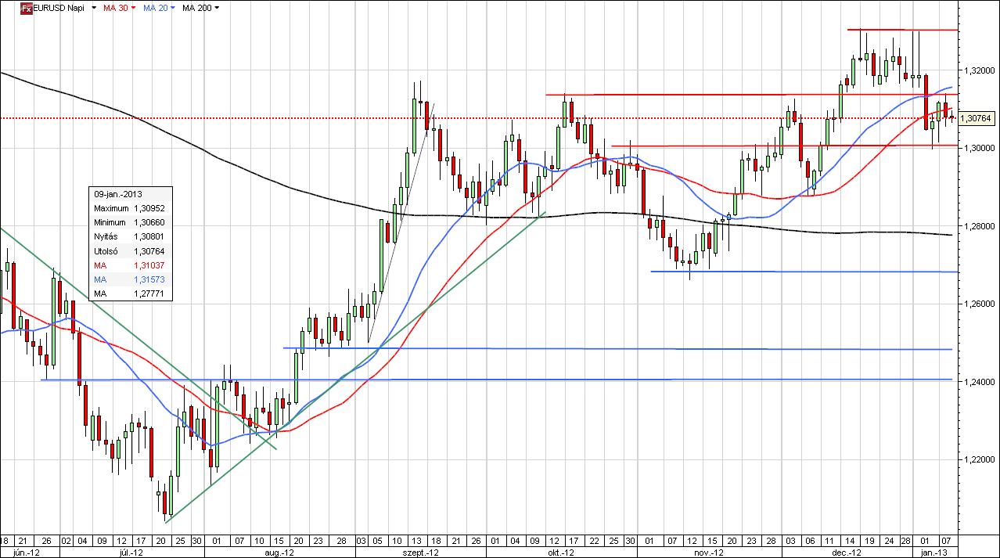
Task: Click the 1,22000 price axis label
Action: [x=978, y=460]
